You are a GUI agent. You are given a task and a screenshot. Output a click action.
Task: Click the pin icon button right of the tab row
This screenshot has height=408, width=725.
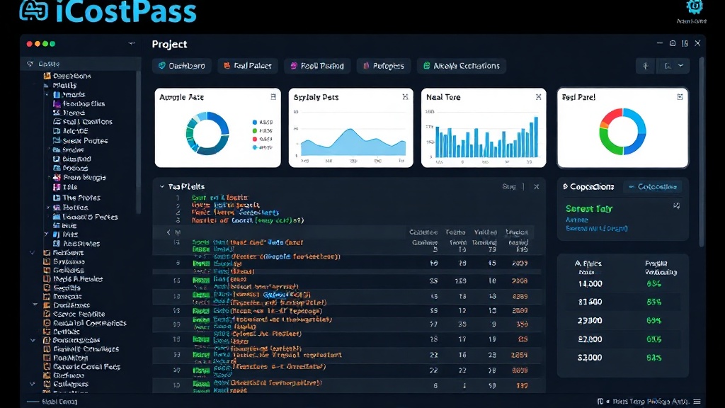[646, 66]
